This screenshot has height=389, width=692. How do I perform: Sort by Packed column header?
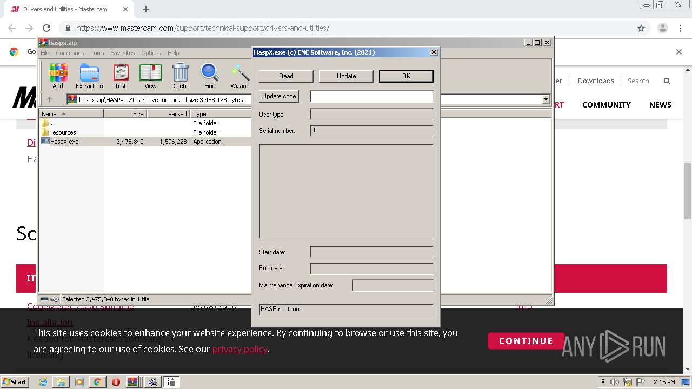coord(169,114)
